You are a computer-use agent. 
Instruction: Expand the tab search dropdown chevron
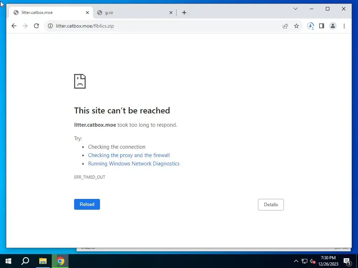295,9
